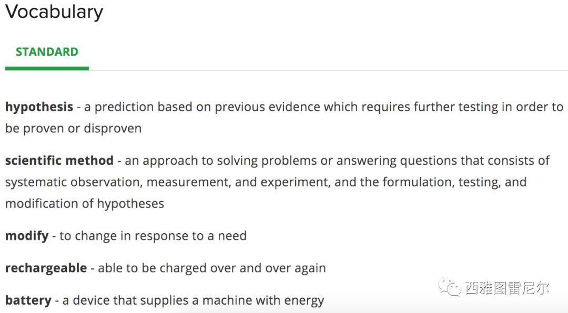Click the "modification of hypotheses" line

pyautogui.click(x=85, y=204)
